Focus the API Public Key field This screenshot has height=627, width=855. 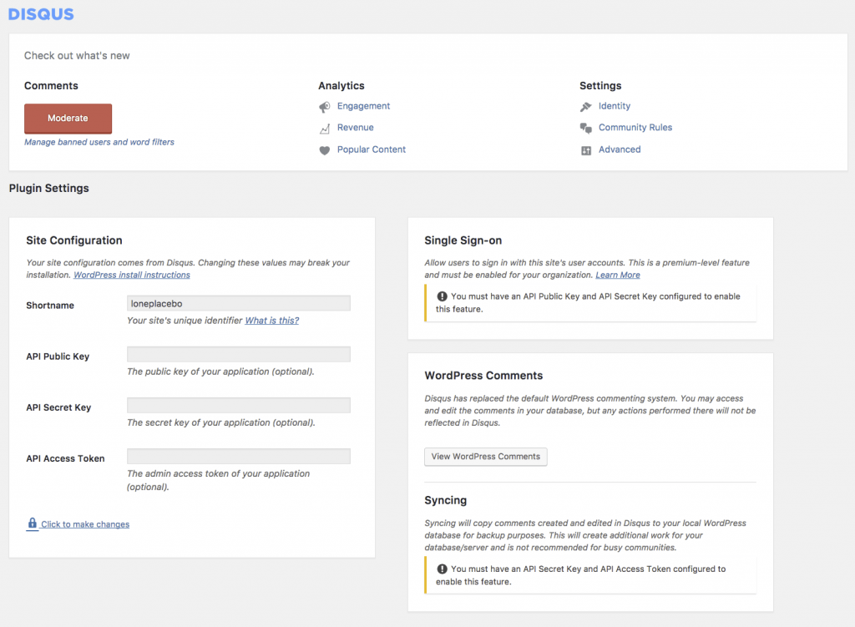coord(238,355)
